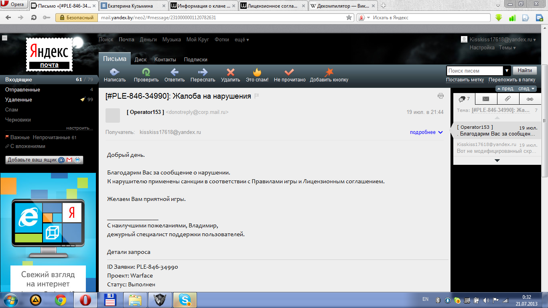The image size is (548, 308).
Task: Open the conversation thread tab with 7
Action: point(464,99)
